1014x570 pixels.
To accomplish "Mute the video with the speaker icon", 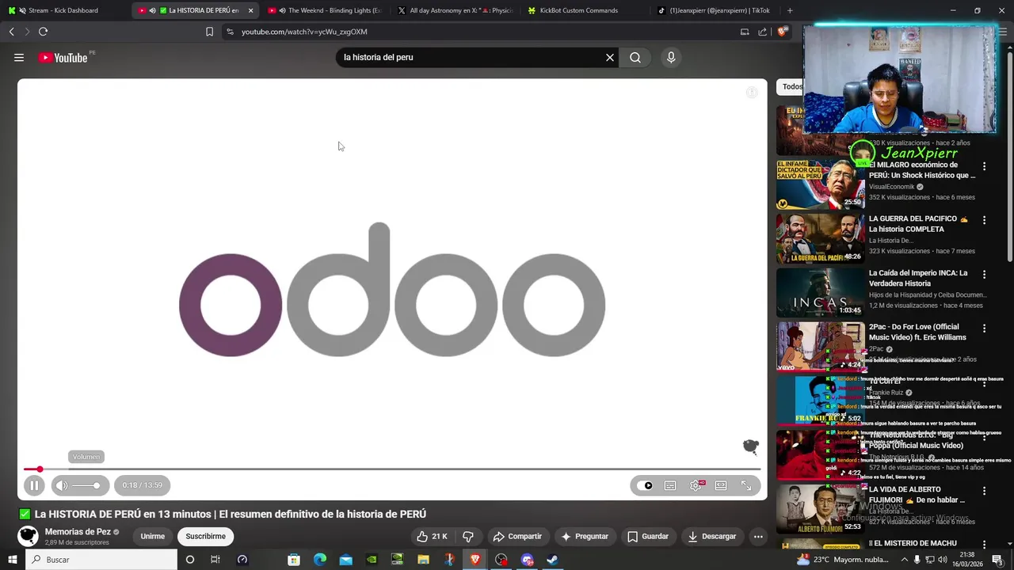I will point(62,485).
